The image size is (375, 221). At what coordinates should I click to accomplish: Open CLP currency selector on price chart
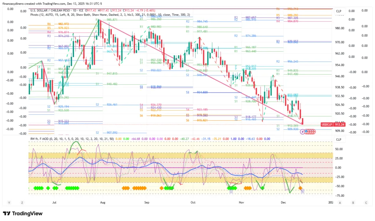tap(339, 11)
